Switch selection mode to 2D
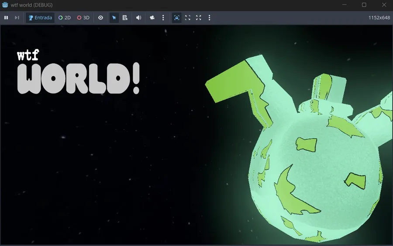Screen dimensions: 393x246 pyautogui.click(x=65, y=18)
